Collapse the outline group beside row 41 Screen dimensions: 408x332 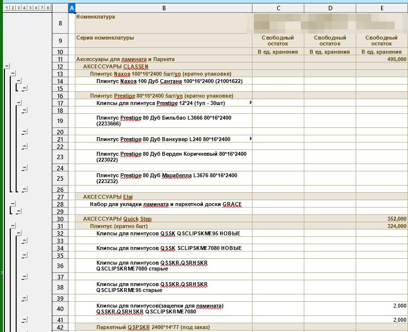24,320
